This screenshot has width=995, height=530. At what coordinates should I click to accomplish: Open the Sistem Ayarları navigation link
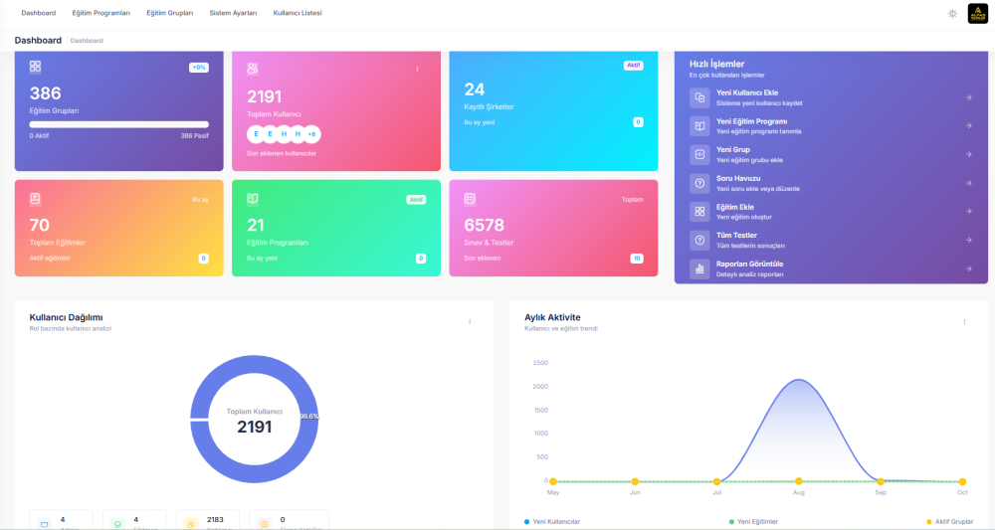(x=233, y=13)
